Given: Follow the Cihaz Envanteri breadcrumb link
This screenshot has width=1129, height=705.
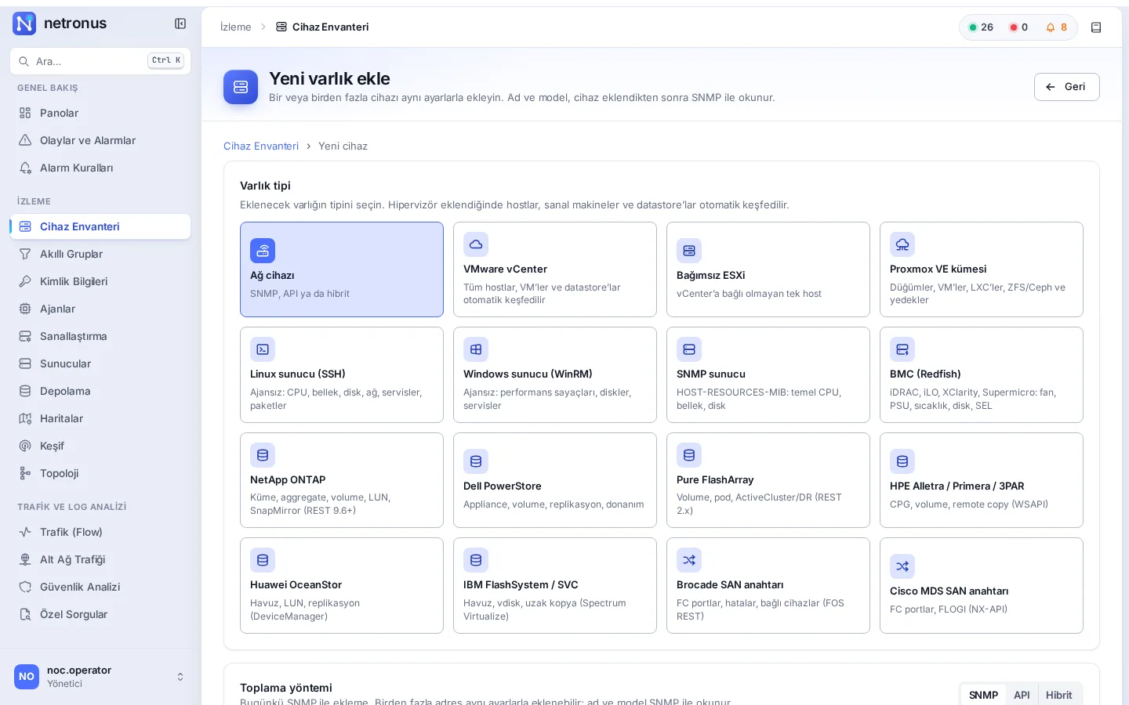Looking at the screenshot, I should (261, 146).
